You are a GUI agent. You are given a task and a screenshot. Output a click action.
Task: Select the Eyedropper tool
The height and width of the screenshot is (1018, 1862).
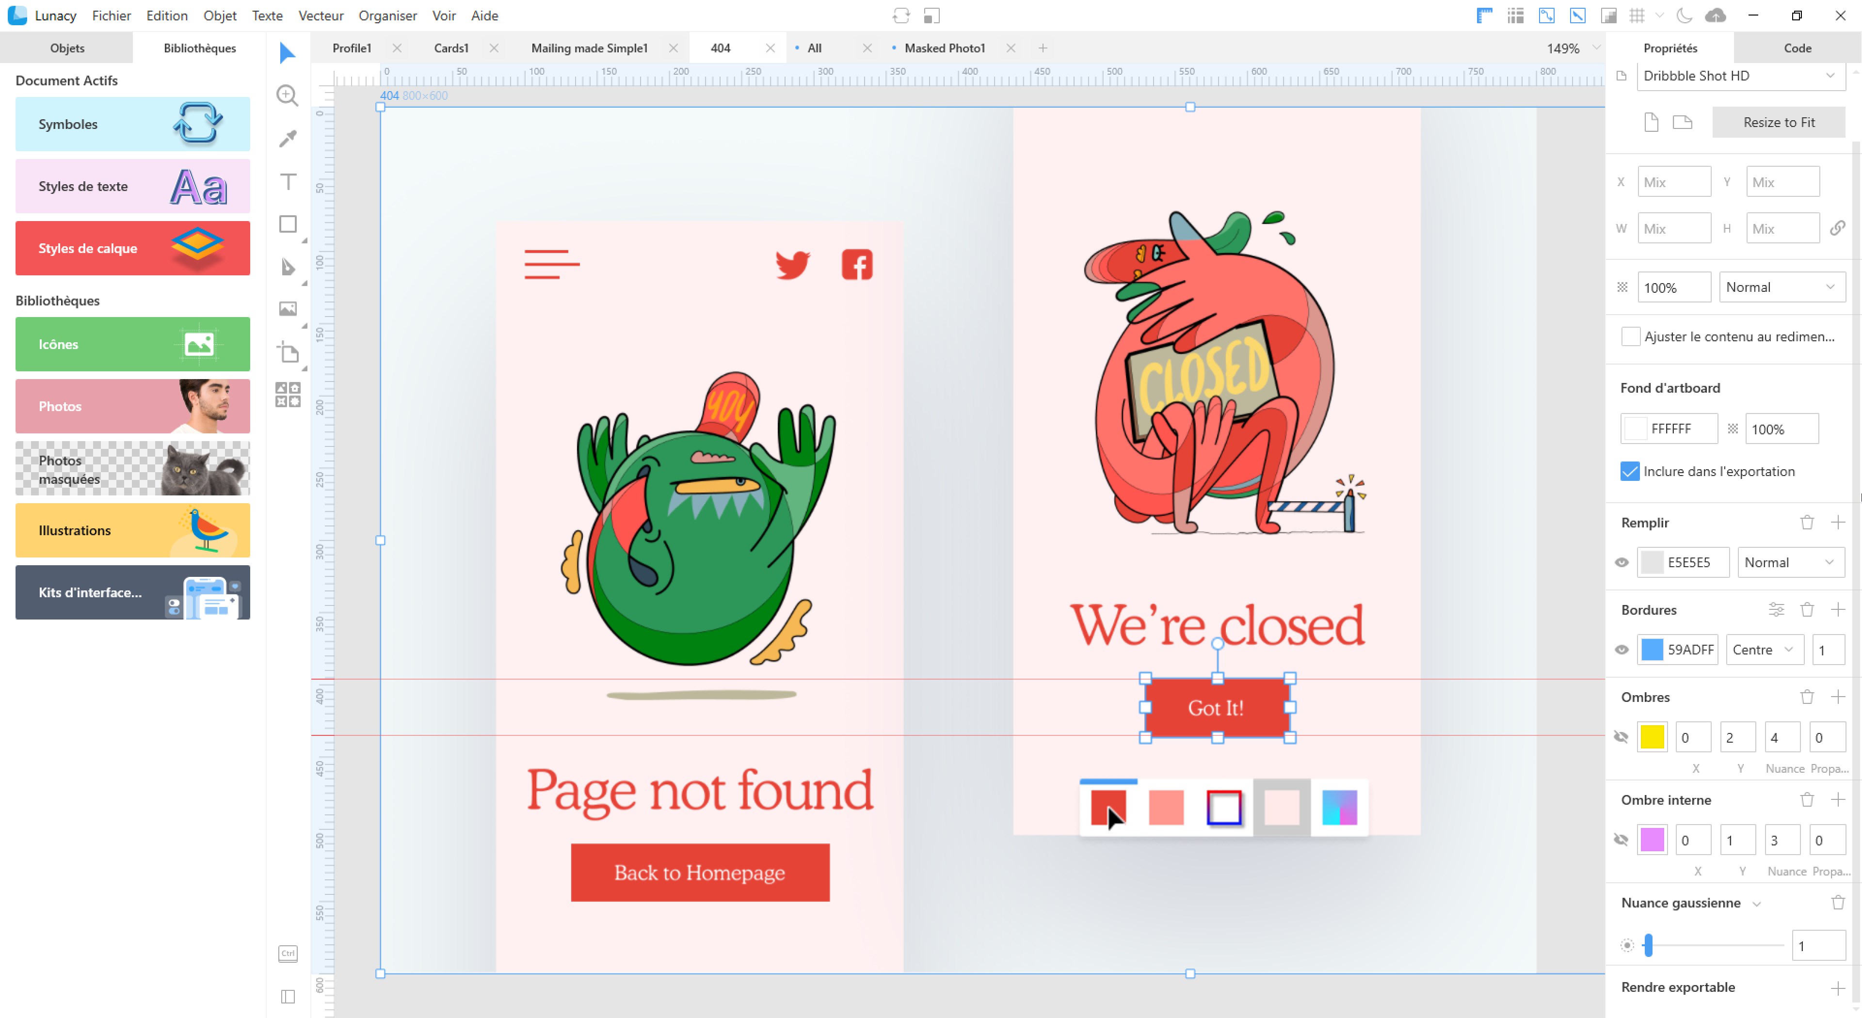point(287,139)
